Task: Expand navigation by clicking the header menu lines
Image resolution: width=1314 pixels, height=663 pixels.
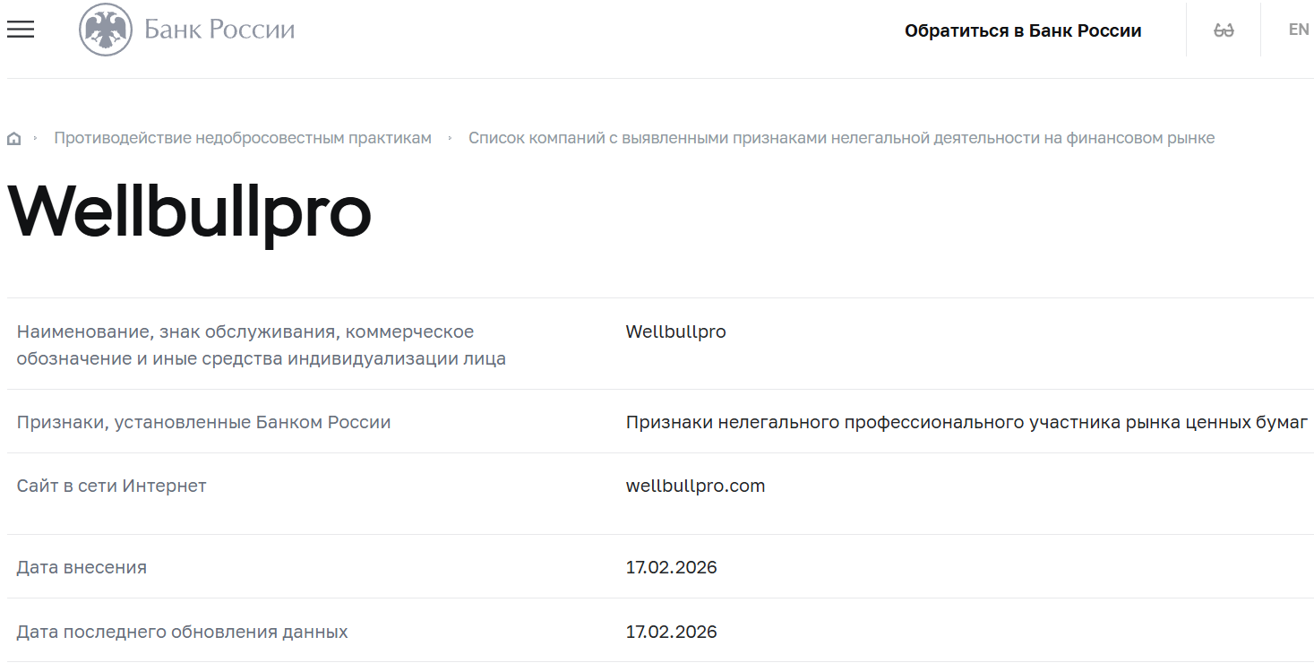Action: 20,29
